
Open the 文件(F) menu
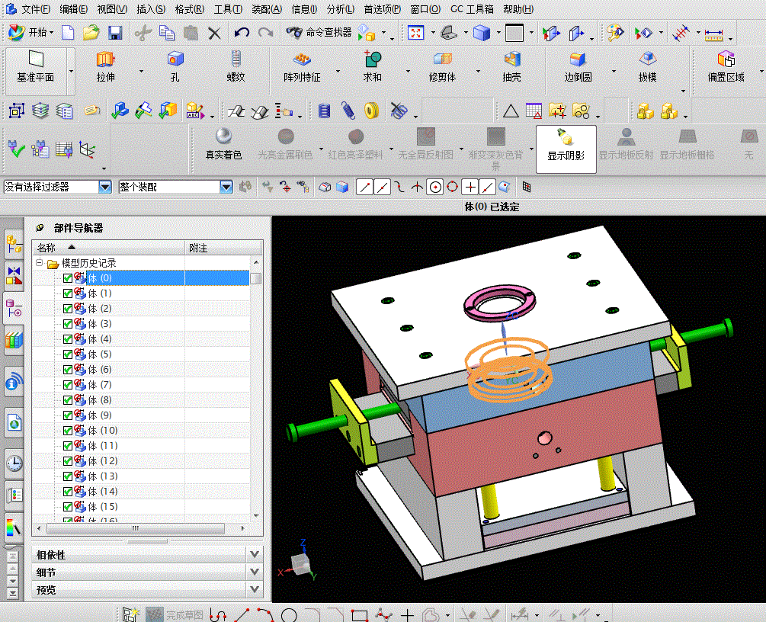(x=35, y=9)
